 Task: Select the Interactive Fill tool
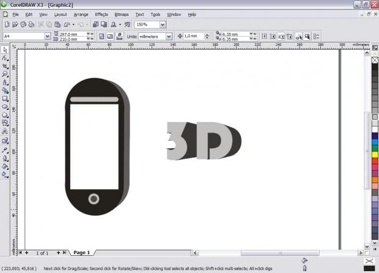[x=5, y=175]
